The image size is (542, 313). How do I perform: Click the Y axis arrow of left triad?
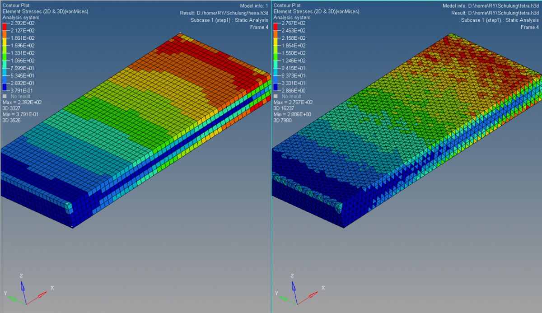14,299
